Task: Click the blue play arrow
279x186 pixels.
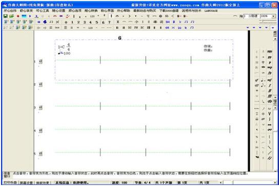Action: point(30,16)
